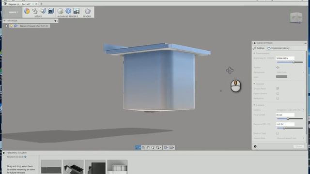Click the Render teapot icon
This screenshot has height=174, width=310.
(87, 11)
